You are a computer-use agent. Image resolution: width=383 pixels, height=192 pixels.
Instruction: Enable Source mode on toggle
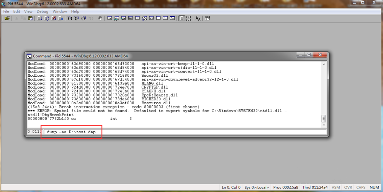click(x=182, y=18)
